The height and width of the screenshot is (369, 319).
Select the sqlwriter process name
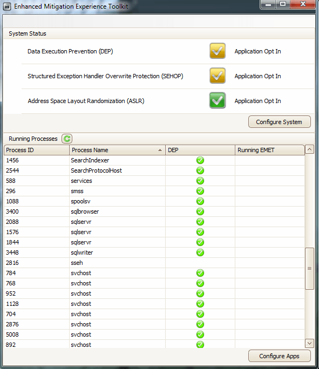(x=82, y=252)
